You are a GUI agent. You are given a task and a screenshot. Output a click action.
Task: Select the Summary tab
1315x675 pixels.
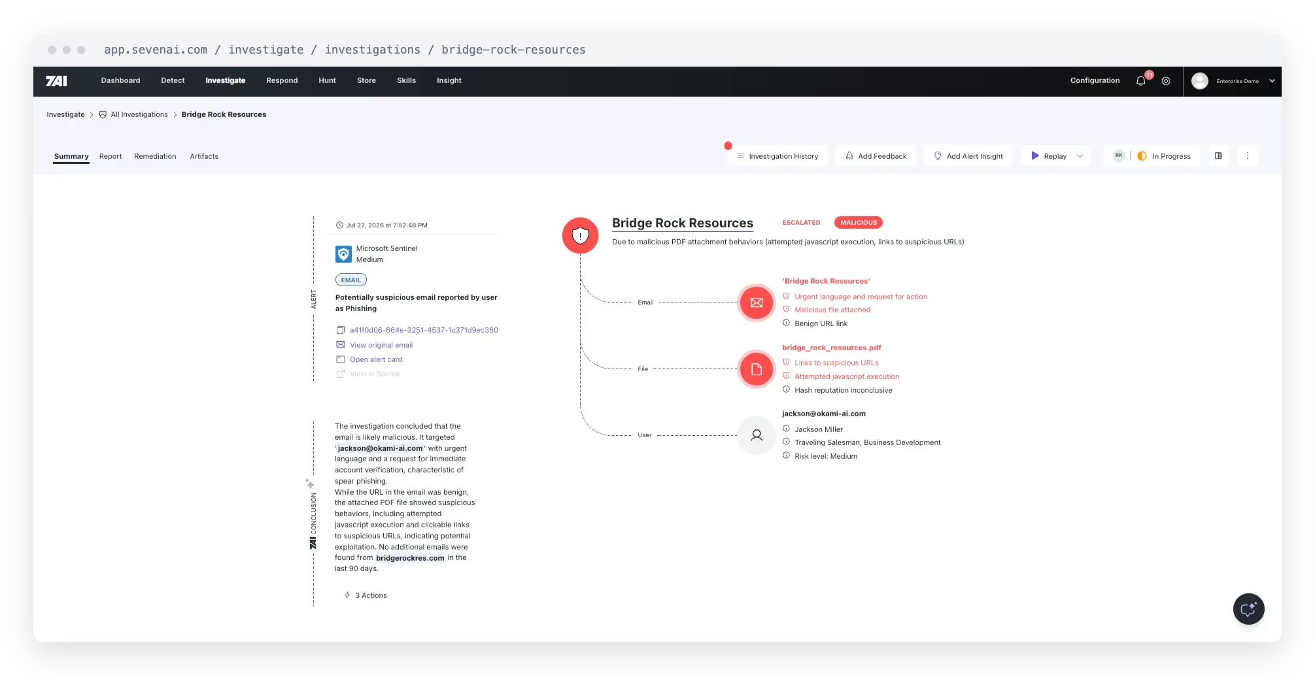point(71,157)
